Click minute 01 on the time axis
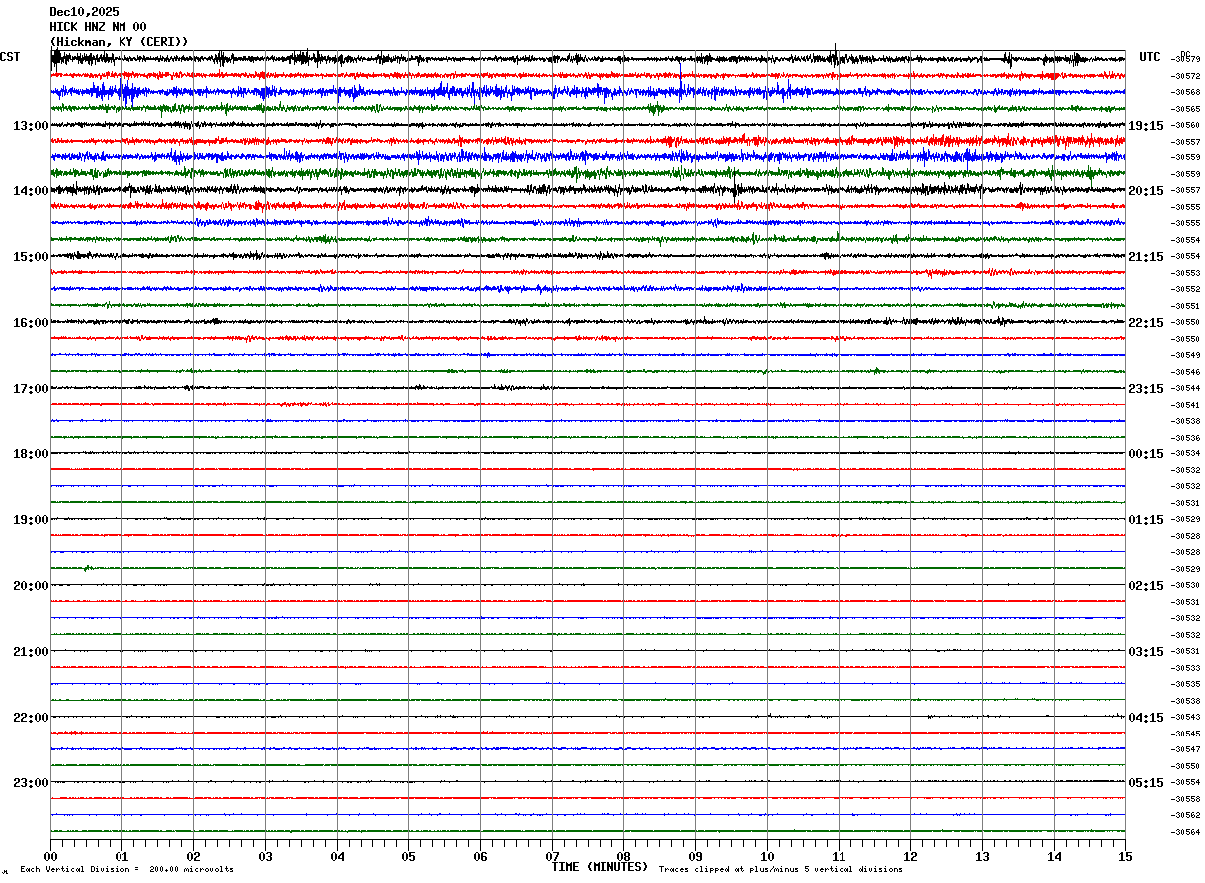Viewport: 1205px width, 883px height. [x=121, y=857]
